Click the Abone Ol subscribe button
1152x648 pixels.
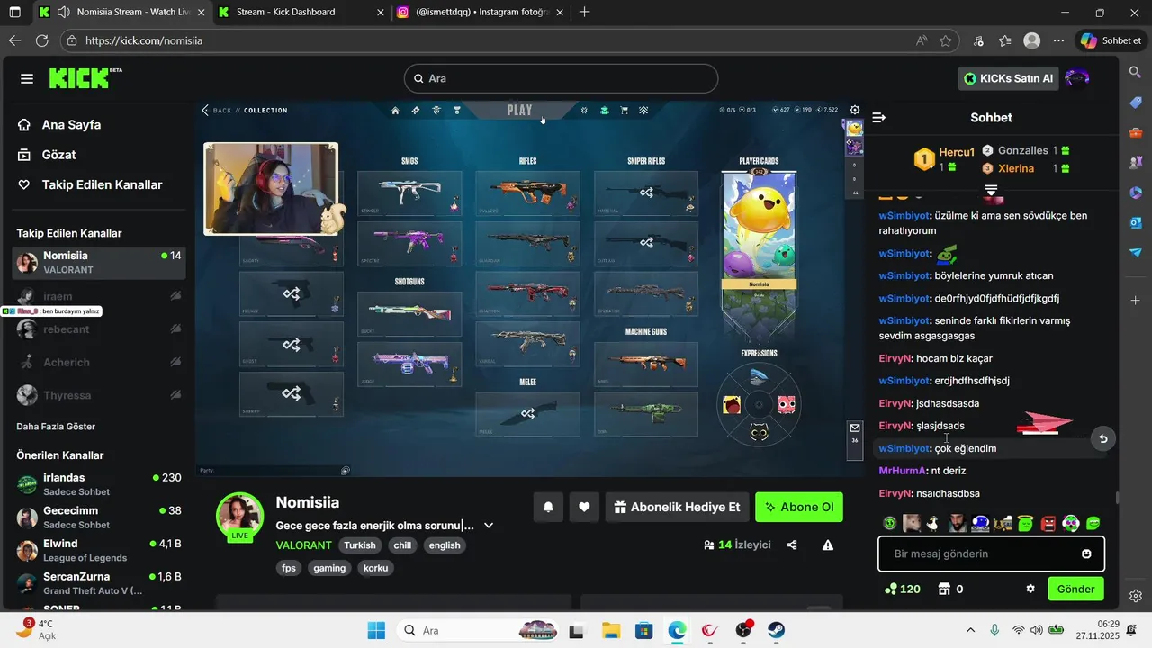[x=799, y=507]
